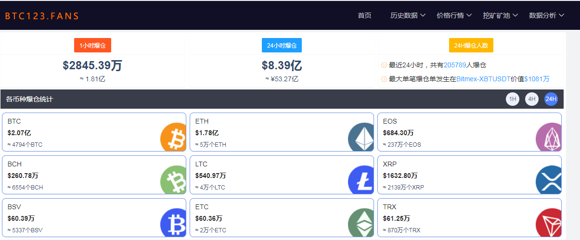The width and height of the screenshot is (580, 240).
Task: Open the 205789 liquidated traders link
Action: click(455, 65)
